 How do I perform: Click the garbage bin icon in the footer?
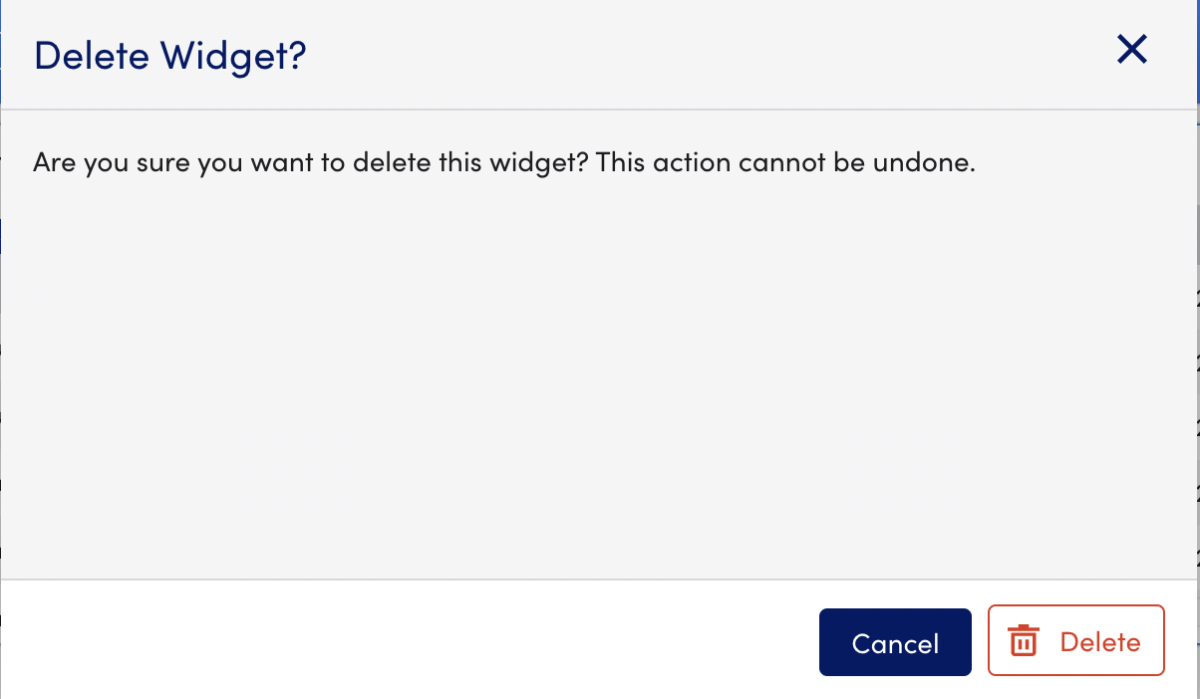[x=1024, y=641]
